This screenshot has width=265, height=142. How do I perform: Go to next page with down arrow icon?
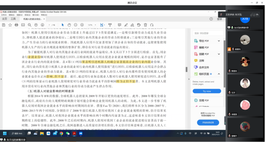(43, 25)
